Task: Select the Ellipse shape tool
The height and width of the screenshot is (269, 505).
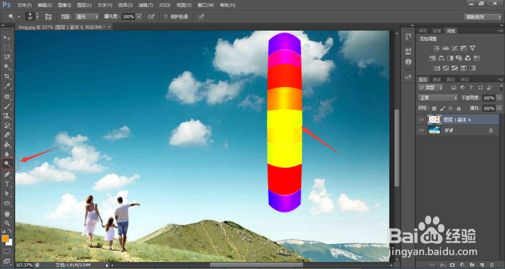Action: pos(7,204)
